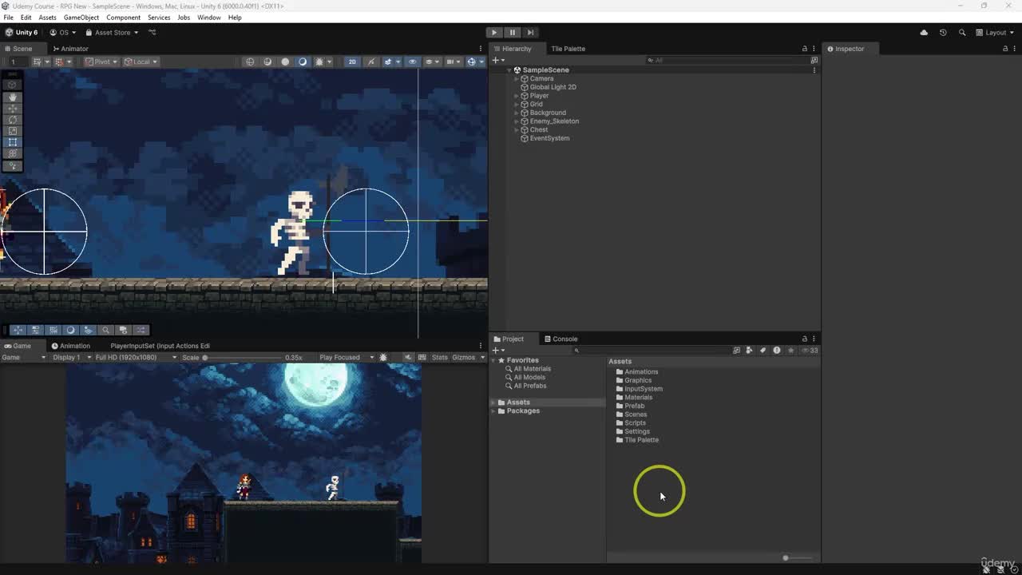This screenshot has height=575, width=1022.
Task: Expand the Camera object in Hierarchy
Action: (x=517, y=79)
